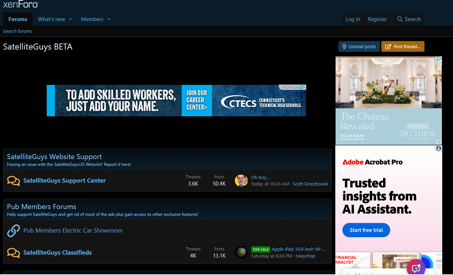Open the What's new tab
Screen dimensions: 453x275
pyautogui.click(x=51, y=19)
